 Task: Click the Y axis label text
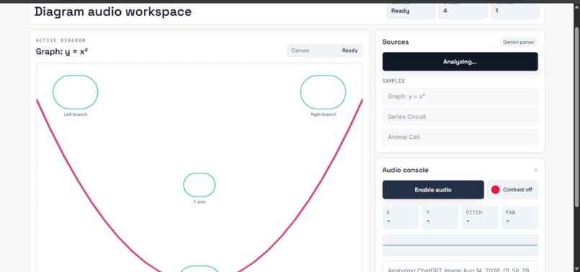coord(199,202)
